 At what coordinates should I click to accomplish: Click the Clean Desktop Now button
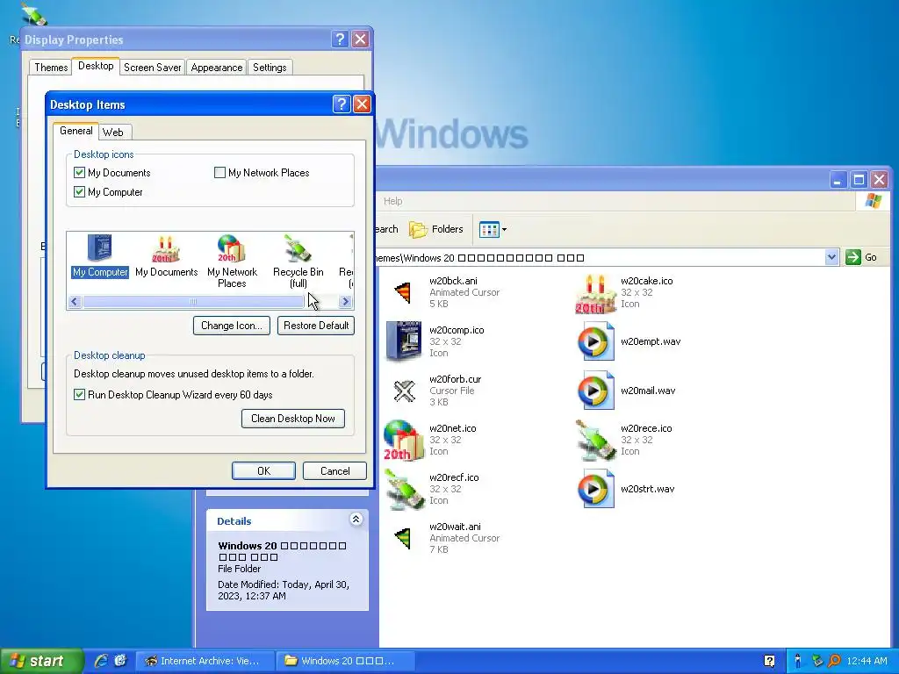click(x=293, y=419)
